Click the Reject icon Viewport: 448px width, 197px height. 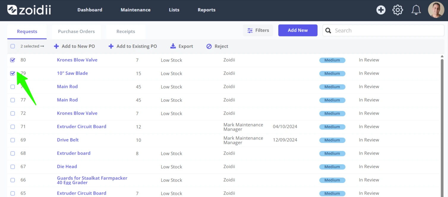click(x=209, y=46)
